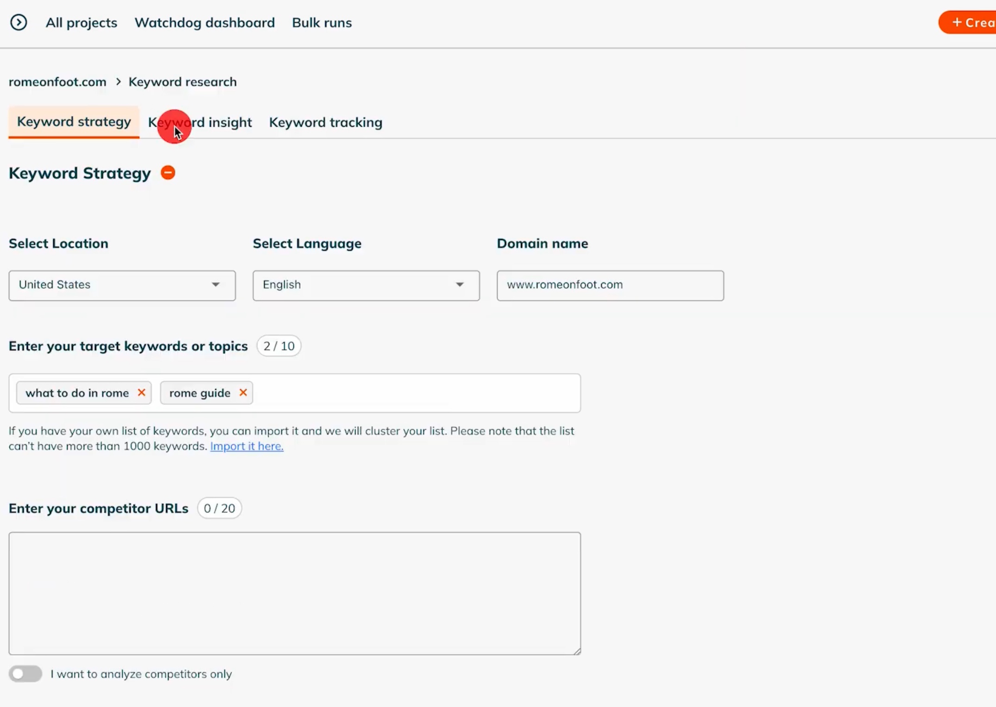Open the Select Language dropdown arrow
Viewport: 996px width, 707px height.
459,285
